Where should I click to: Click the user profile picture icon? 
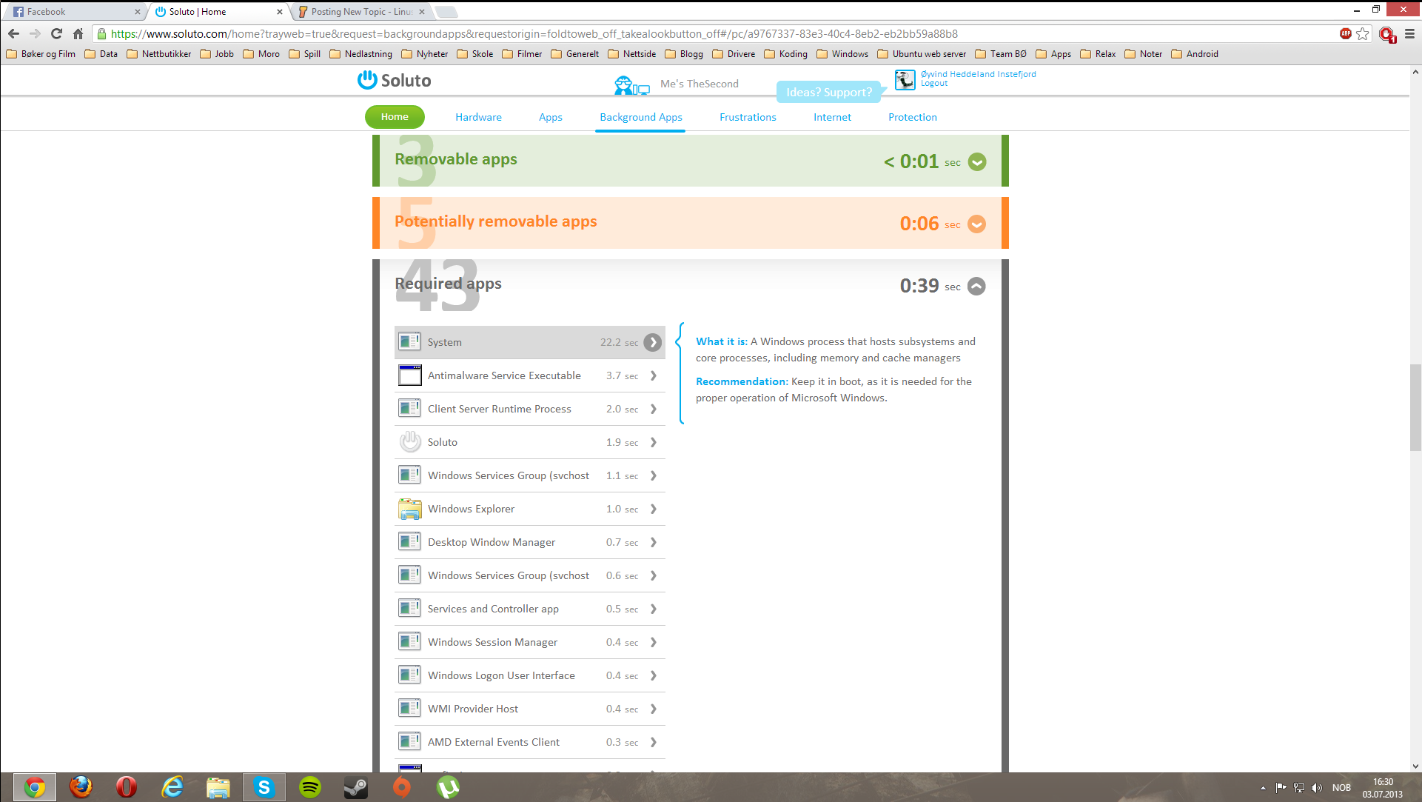905,79
